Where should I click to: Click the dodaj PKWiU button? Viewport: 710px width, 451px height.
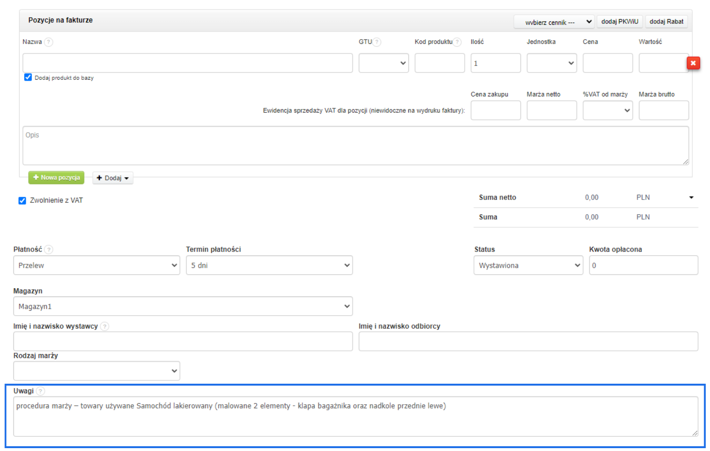(619, 22)
